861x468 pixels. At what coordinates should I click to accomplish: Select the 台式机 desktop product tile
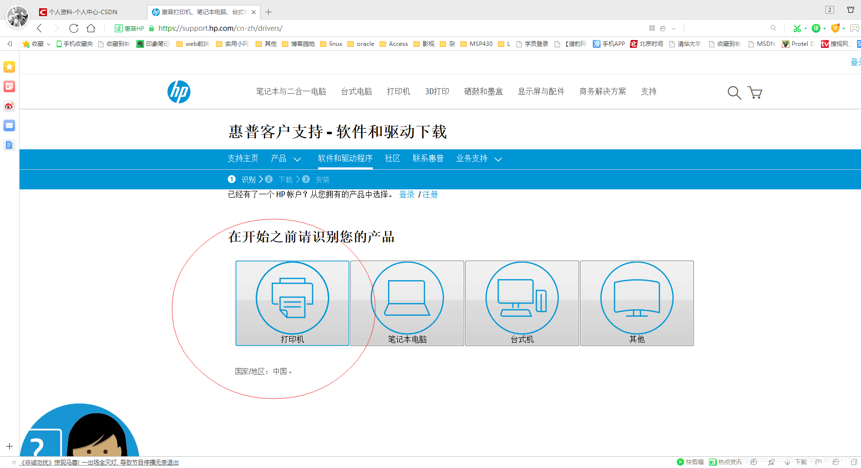click(x=522, y=303)
